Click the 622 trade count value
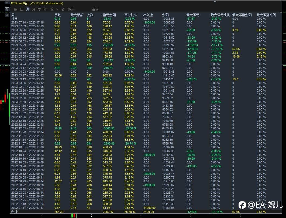This screenshot has width=286, height=218. click(89, 75)
